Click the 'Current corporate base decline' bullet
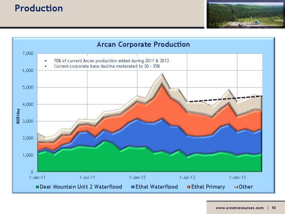 coord(107,66)
